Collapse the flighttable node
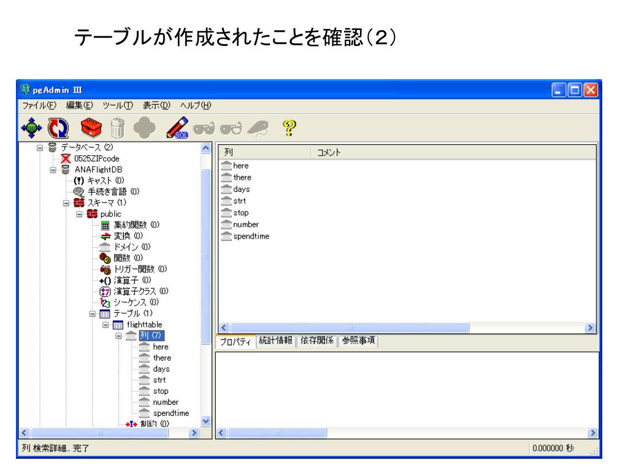 pos(105,325)
